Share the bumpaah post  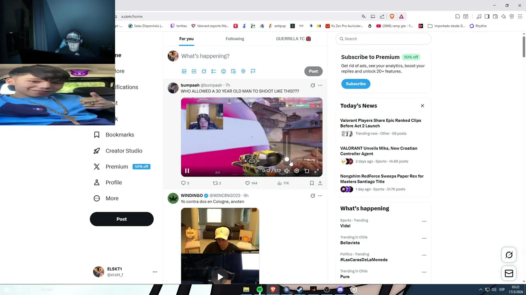pyautogui.click(x=320, y=183)
